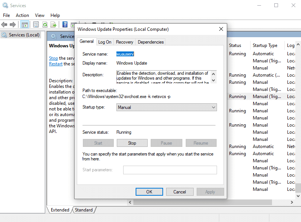Image resolution: width=301 pixels, height=222 pixels.
Task: Open the View menu
Action: 40,15
